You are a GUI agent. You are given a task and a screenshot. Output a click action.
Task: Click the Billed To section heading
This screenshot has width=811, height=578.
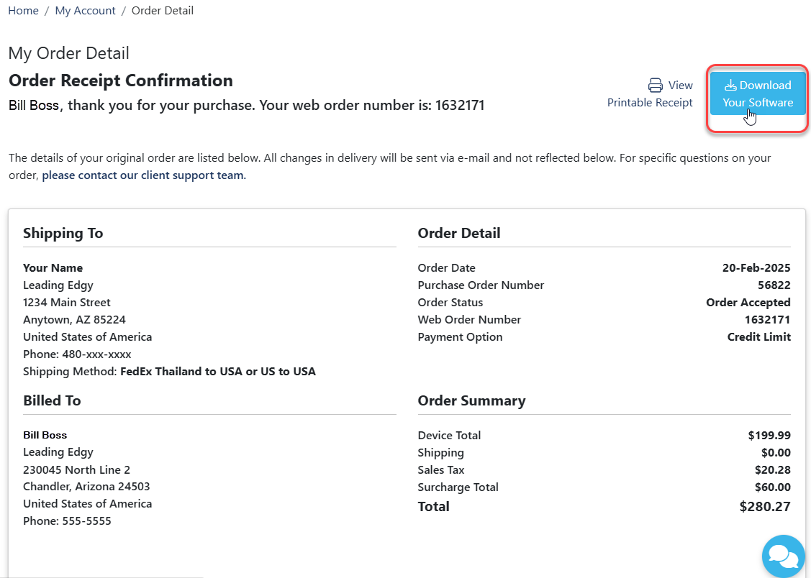click(52, 400)
